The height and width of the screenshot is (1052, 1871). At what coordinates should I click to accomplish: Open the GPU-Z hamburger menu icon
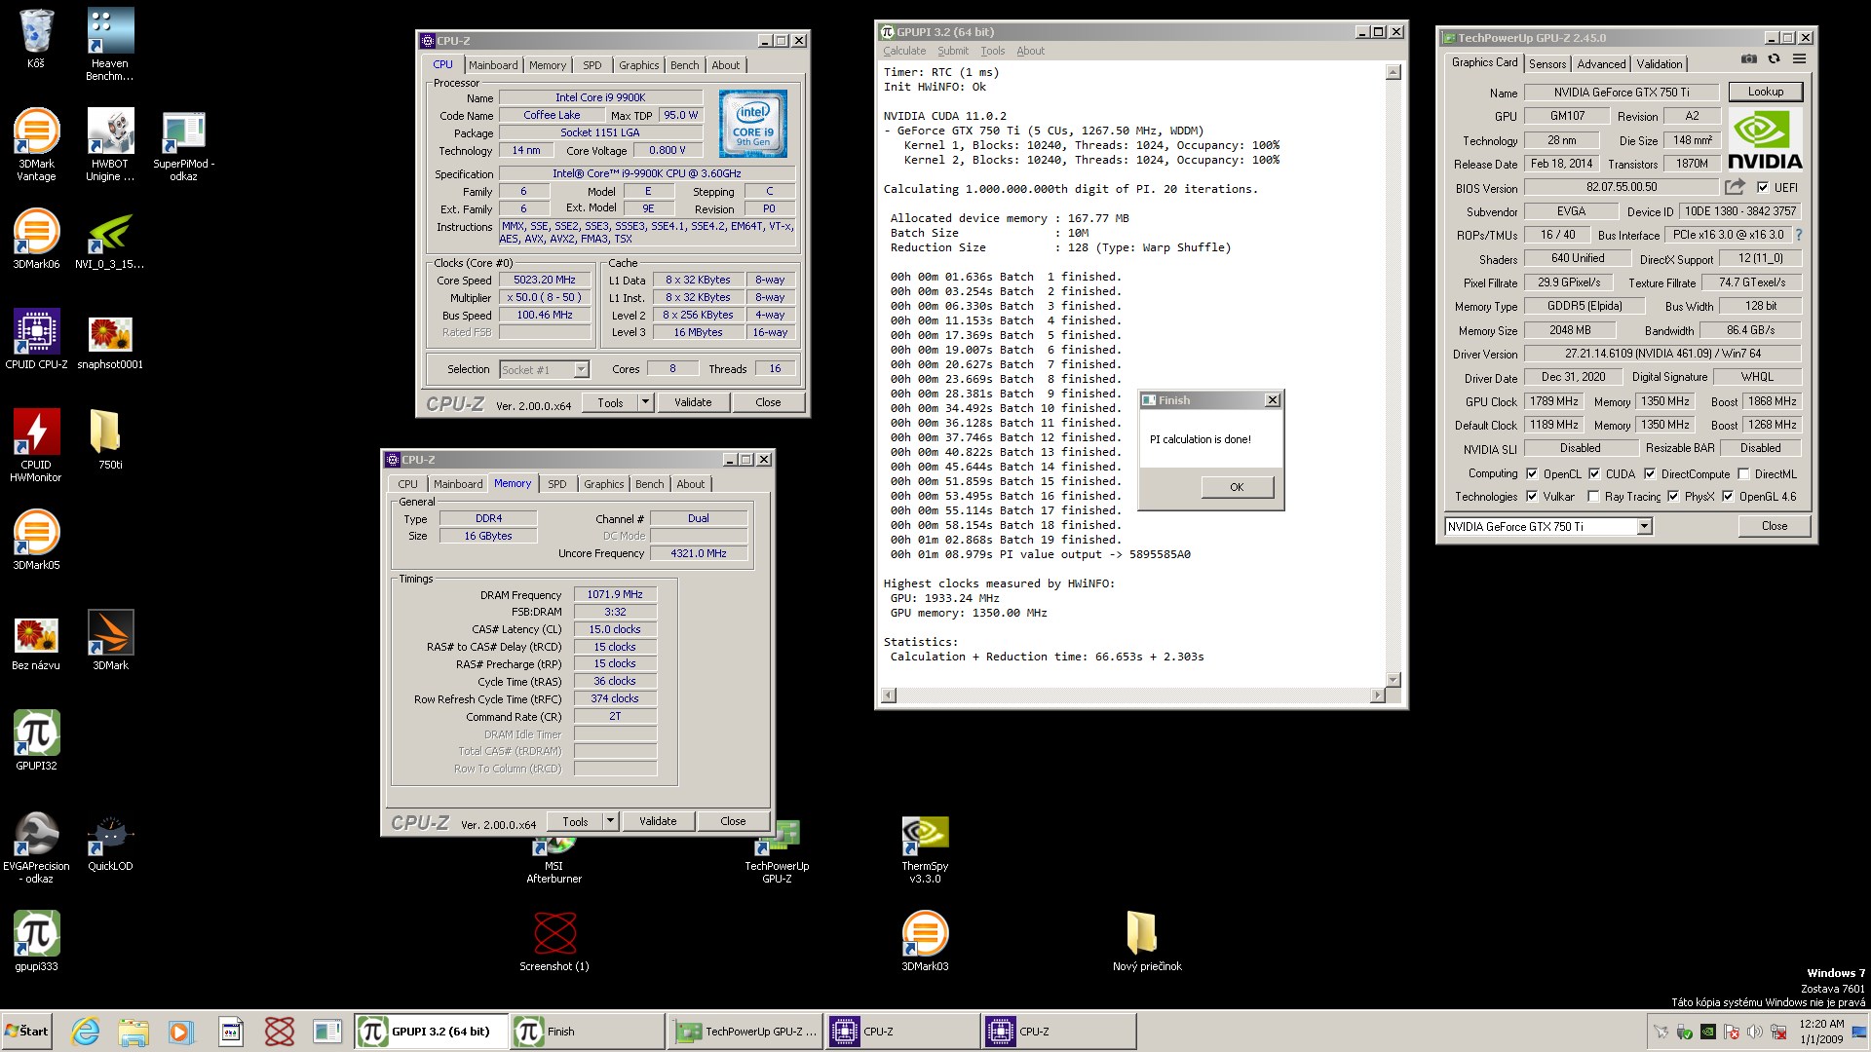click(x=1799, y=59)
